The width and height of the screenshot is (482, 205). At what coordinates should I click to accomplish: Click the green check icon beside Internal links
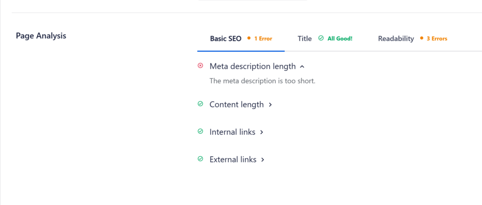point(200,132)
